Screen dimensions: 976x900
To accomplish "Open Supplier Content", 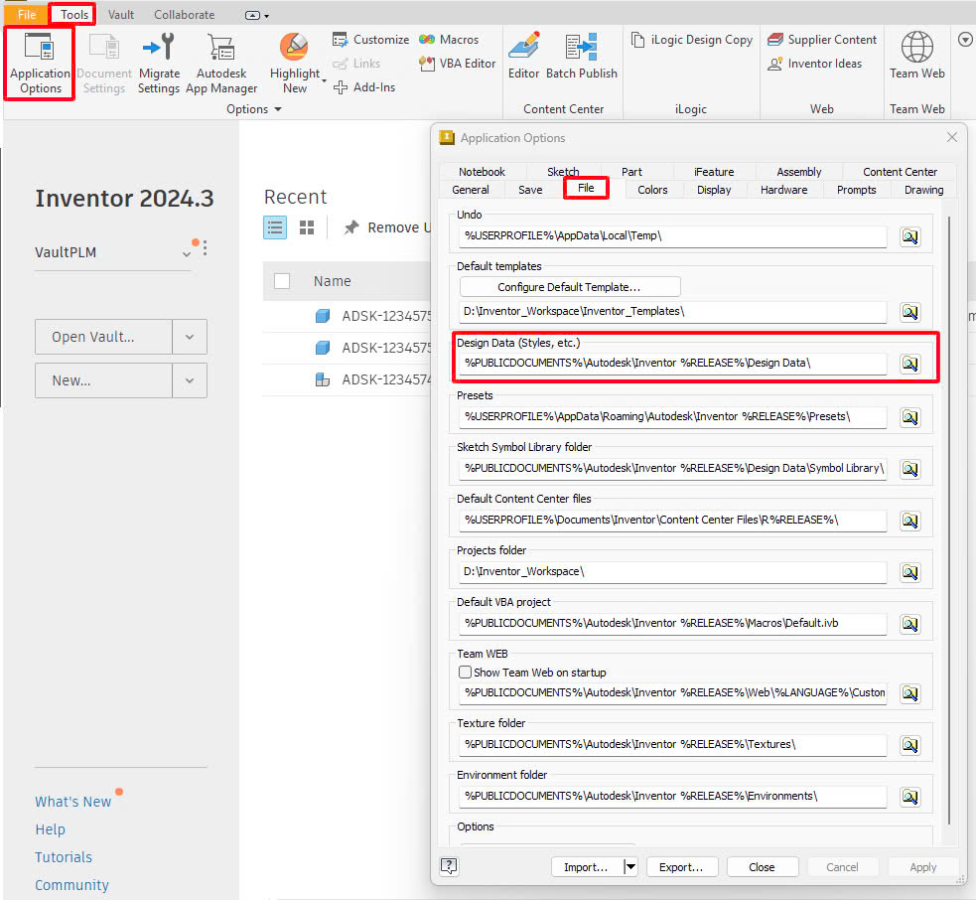I will (x=822, y=40).
